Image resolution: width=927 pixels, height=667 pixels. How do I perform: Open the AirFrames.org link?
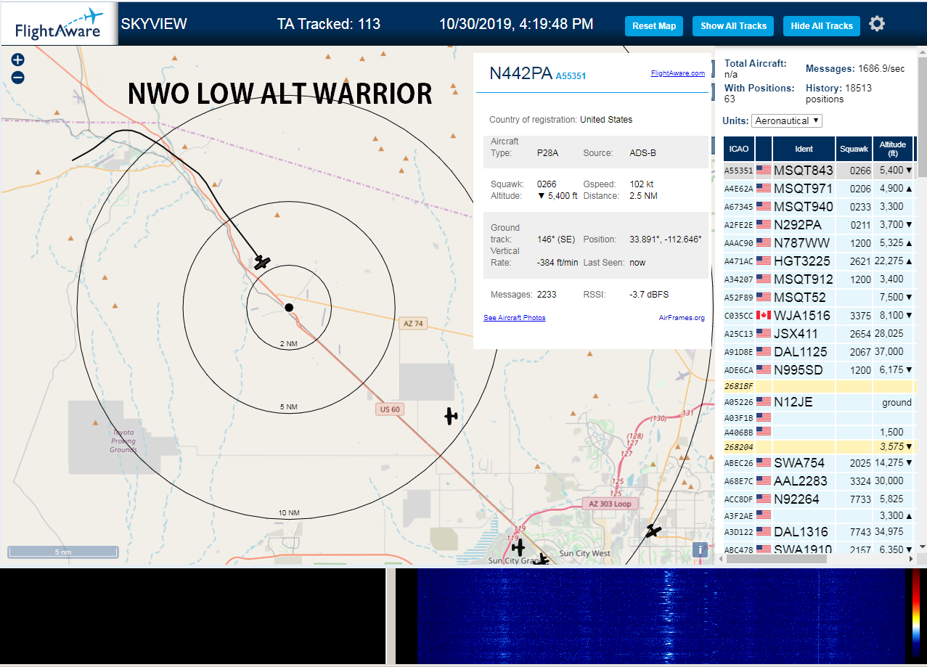coord(682,318)
